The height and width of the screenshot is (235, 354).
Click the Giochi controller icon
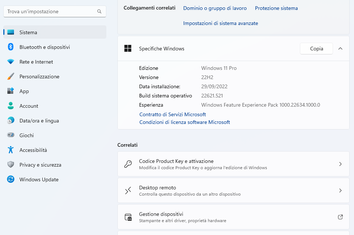tap(11, 135)
